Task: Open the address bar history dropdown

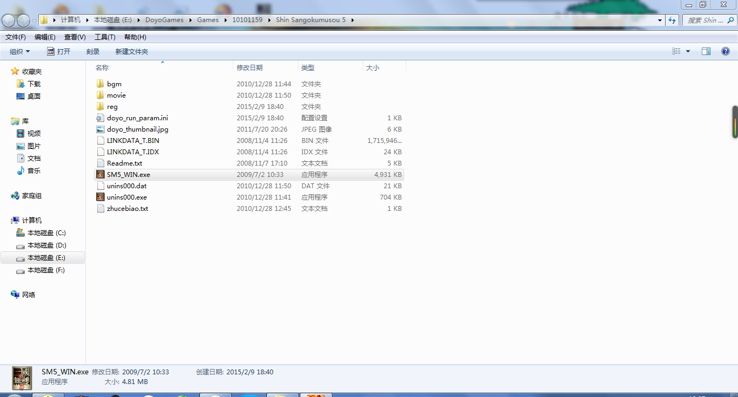Action: click(660, 19)
